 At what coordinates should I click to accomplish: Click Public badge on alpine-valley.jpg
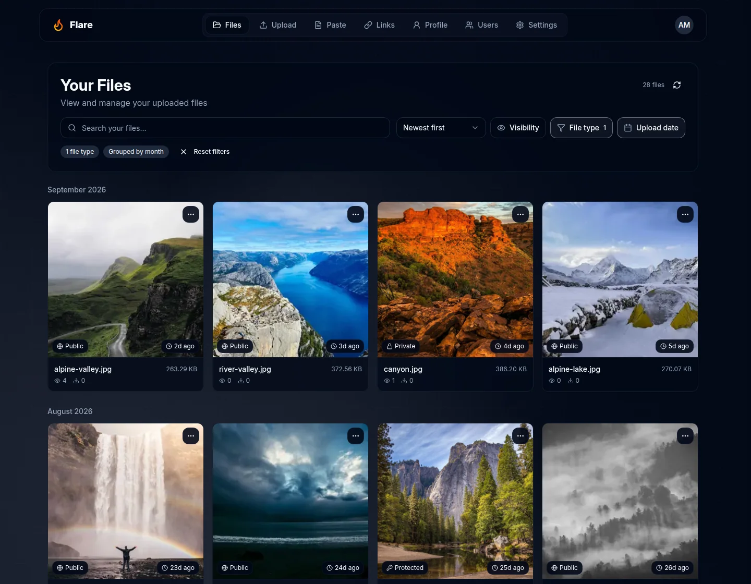[70, 346]
